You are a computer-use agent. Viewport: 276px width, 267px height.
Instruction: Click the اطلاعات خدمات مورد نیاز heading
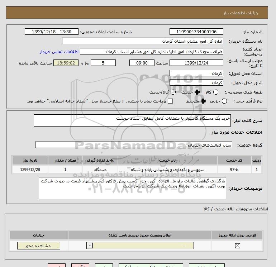tap(237, 132)
